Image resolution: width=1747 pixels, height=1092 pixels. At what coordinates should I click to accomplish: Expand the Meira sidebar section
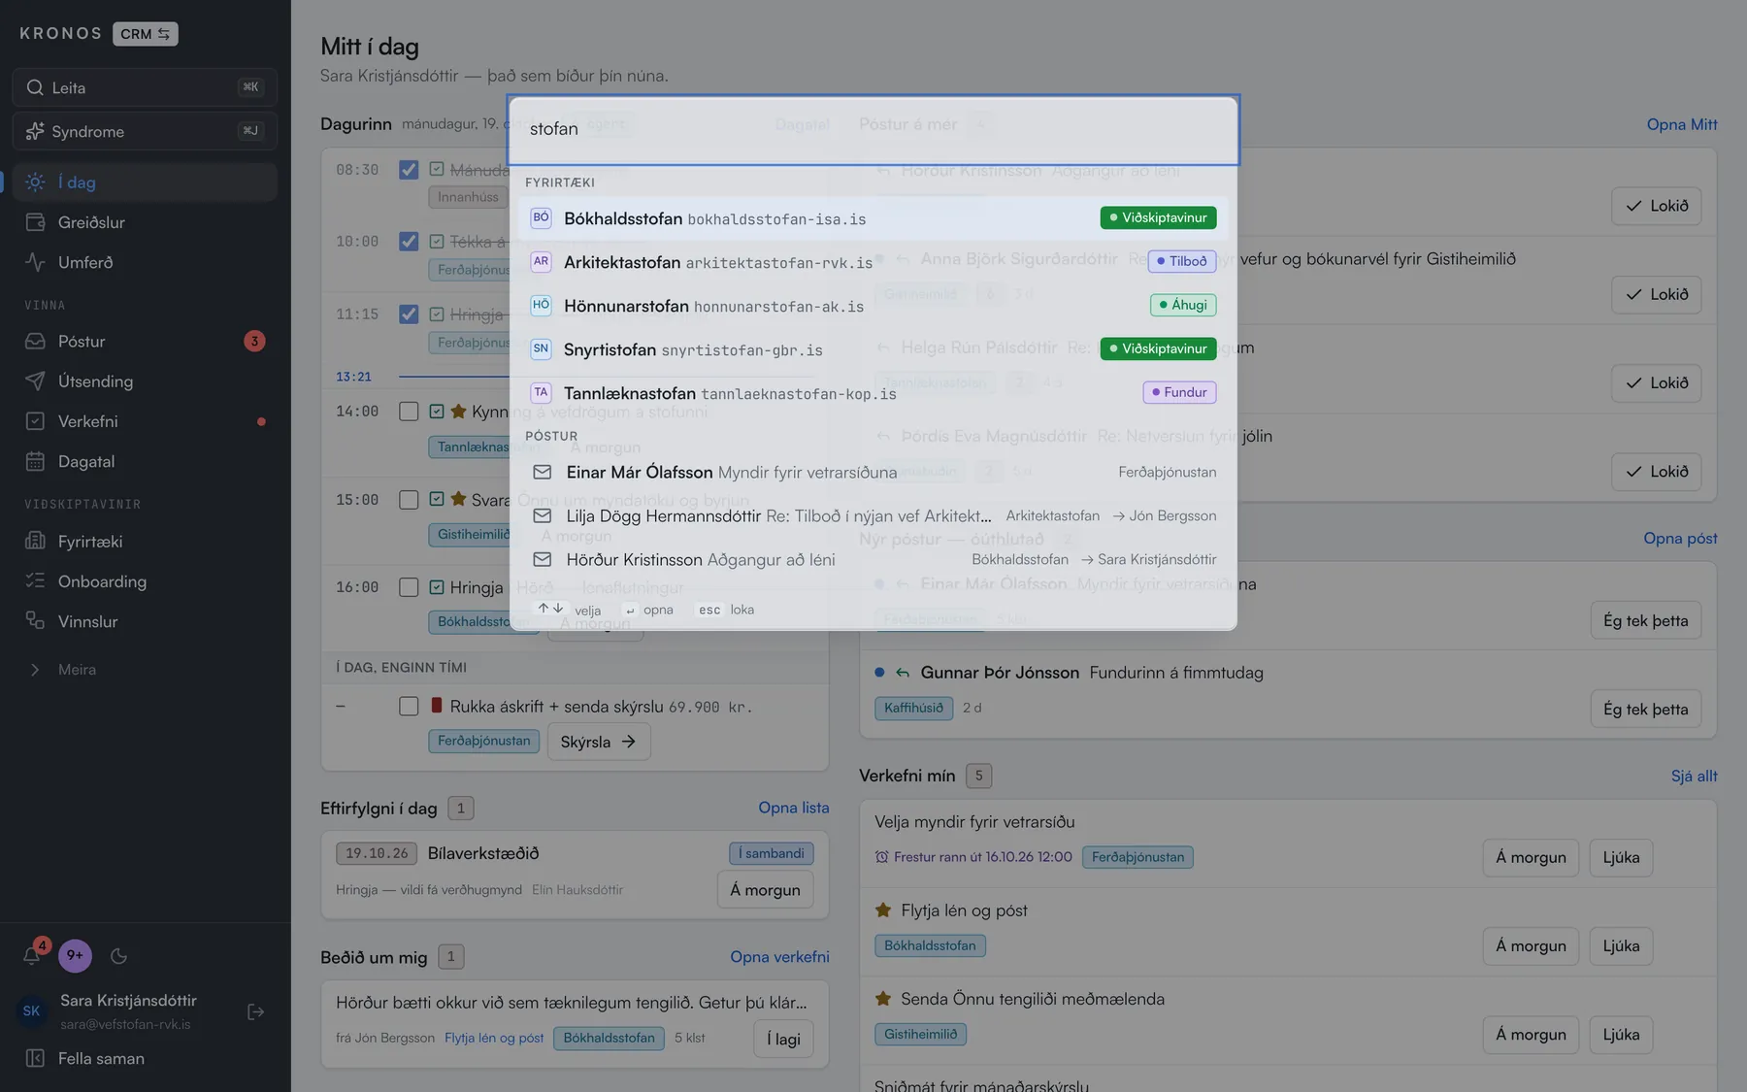click(146, 670)
